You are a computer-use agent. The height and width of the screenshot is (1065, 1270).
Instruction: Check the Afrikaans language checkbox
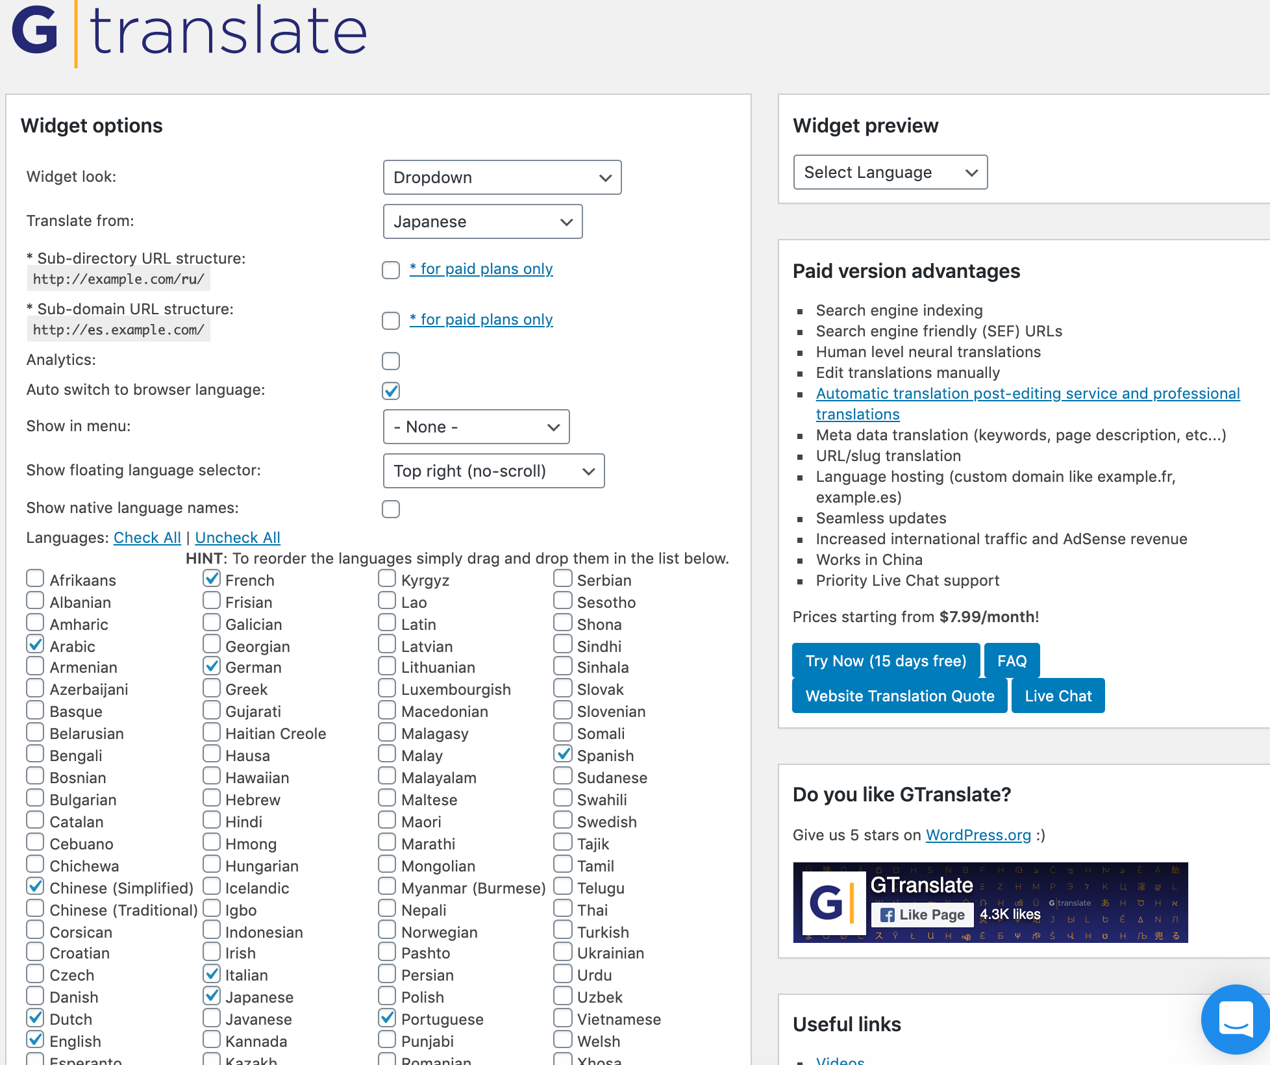(36, 578)
